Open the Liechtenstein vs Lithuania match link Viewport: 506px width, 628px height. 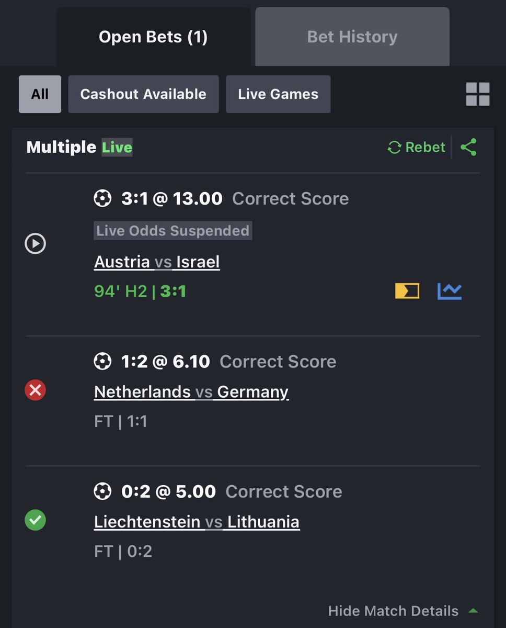click(197, 522)
